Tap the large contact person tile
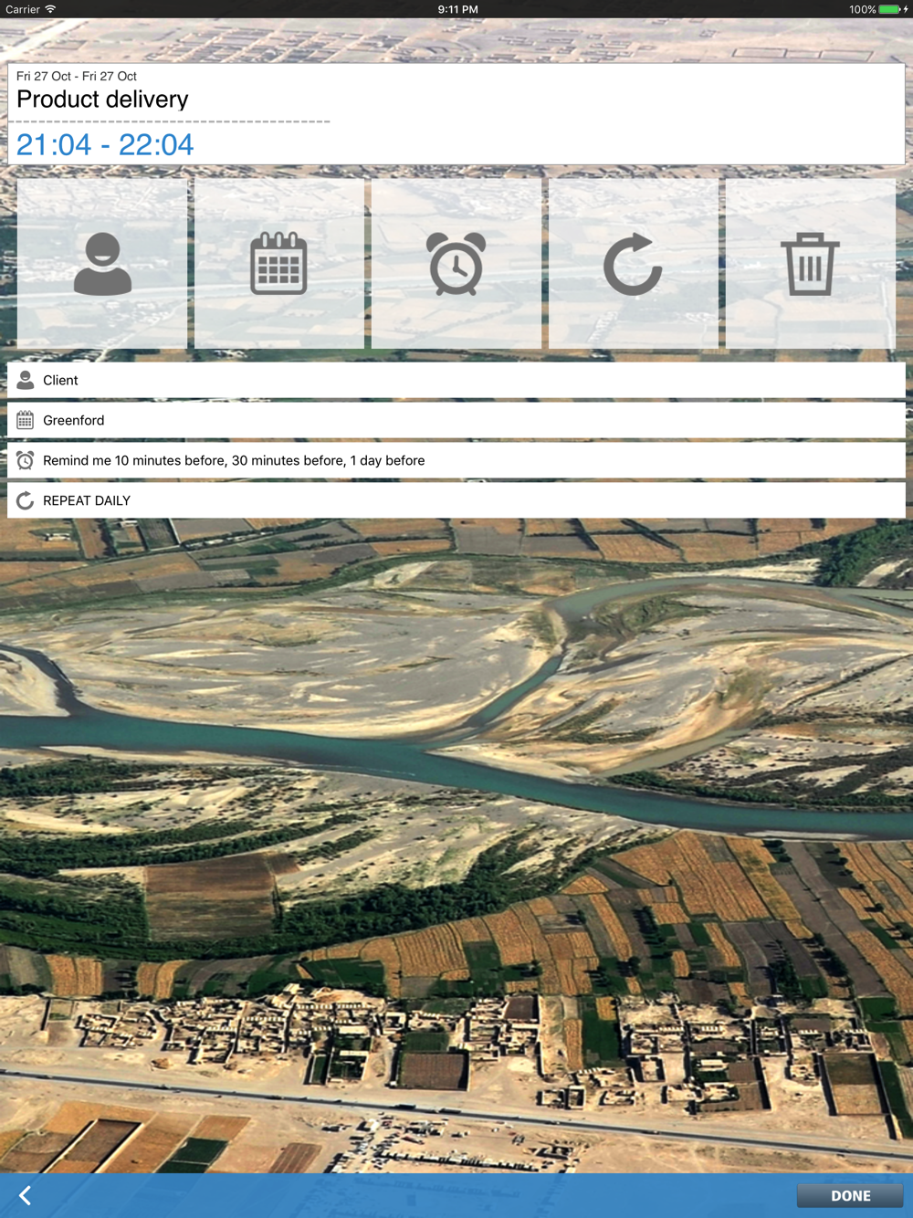 point(102,264)
